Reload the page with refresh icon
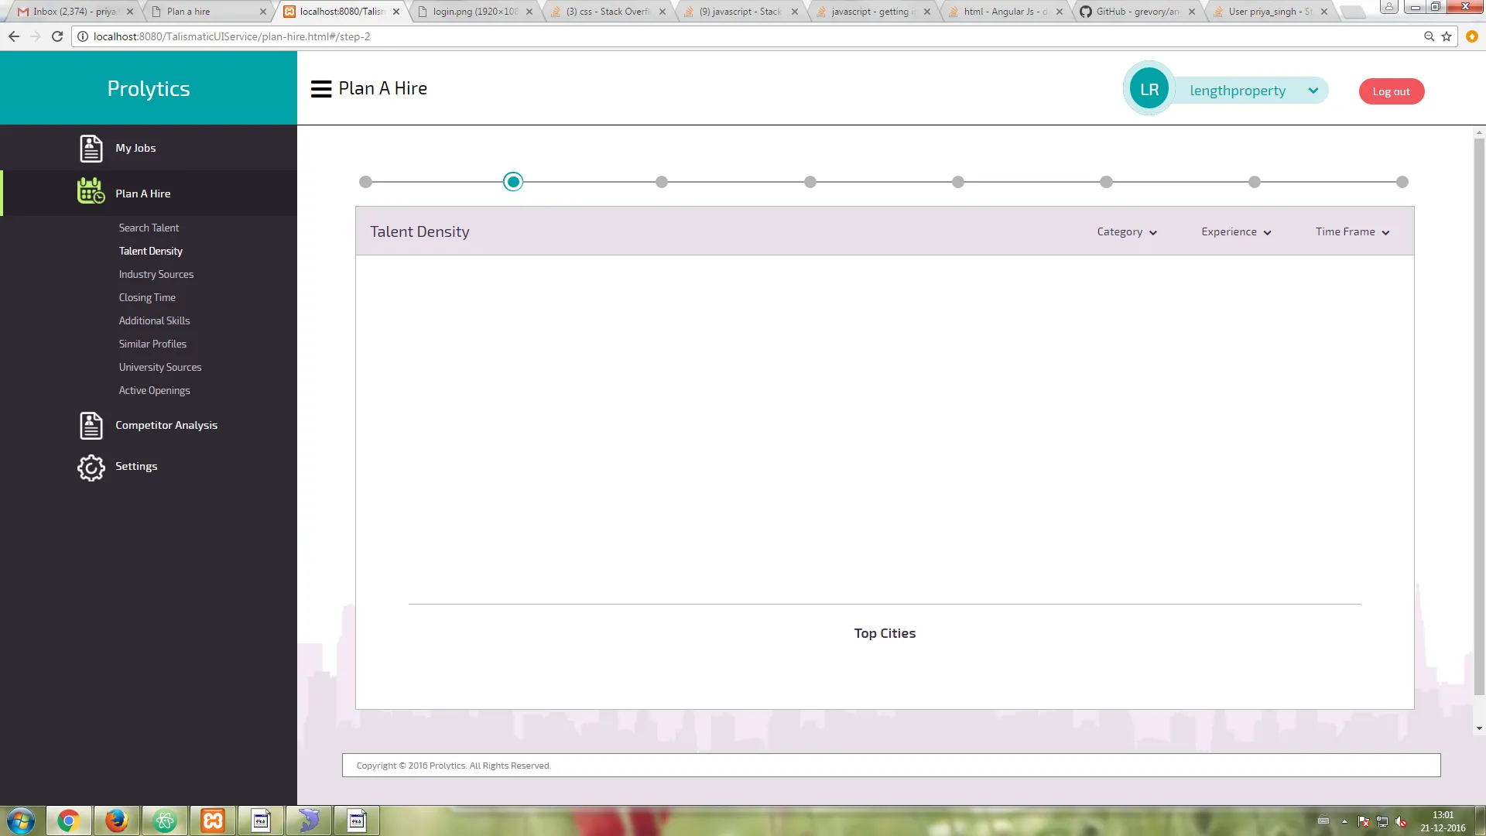This screenshot has height=836, width=1486. coord(57,36)
